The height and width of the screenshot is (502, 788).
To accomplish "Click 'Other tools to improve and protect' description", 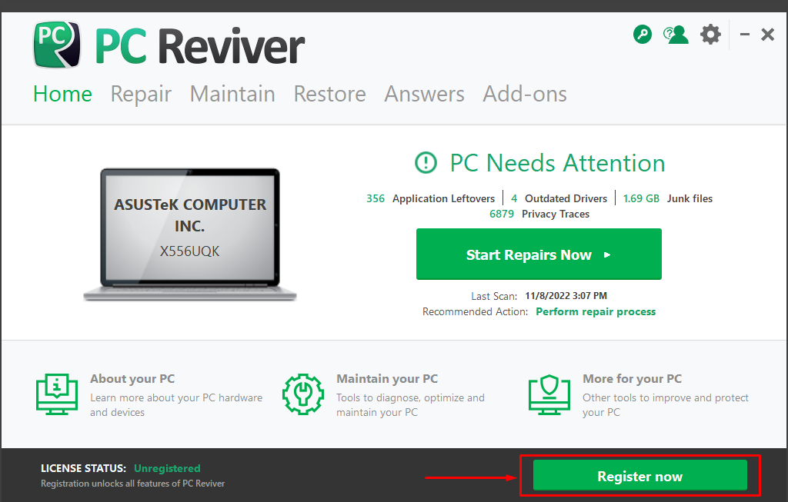I will coord(666,404).
